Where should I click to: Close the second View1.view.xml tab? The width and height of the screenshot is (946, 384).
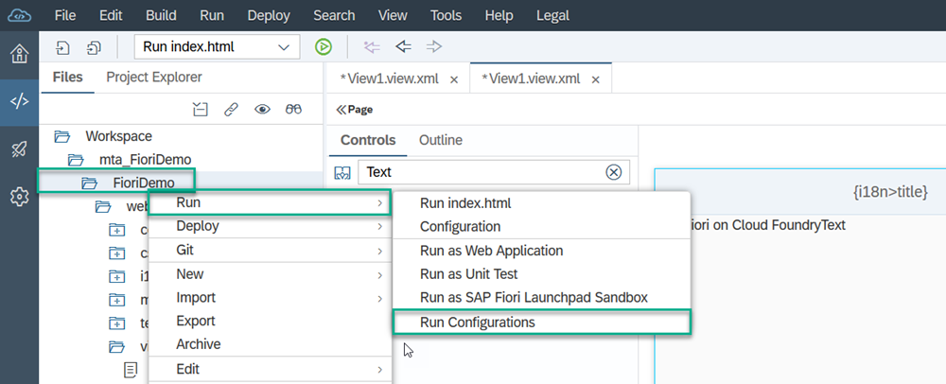tap(595, 79)
